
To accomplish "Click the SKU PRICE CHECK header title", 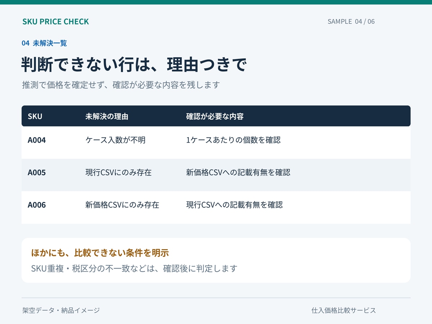I will coord(55,22).
